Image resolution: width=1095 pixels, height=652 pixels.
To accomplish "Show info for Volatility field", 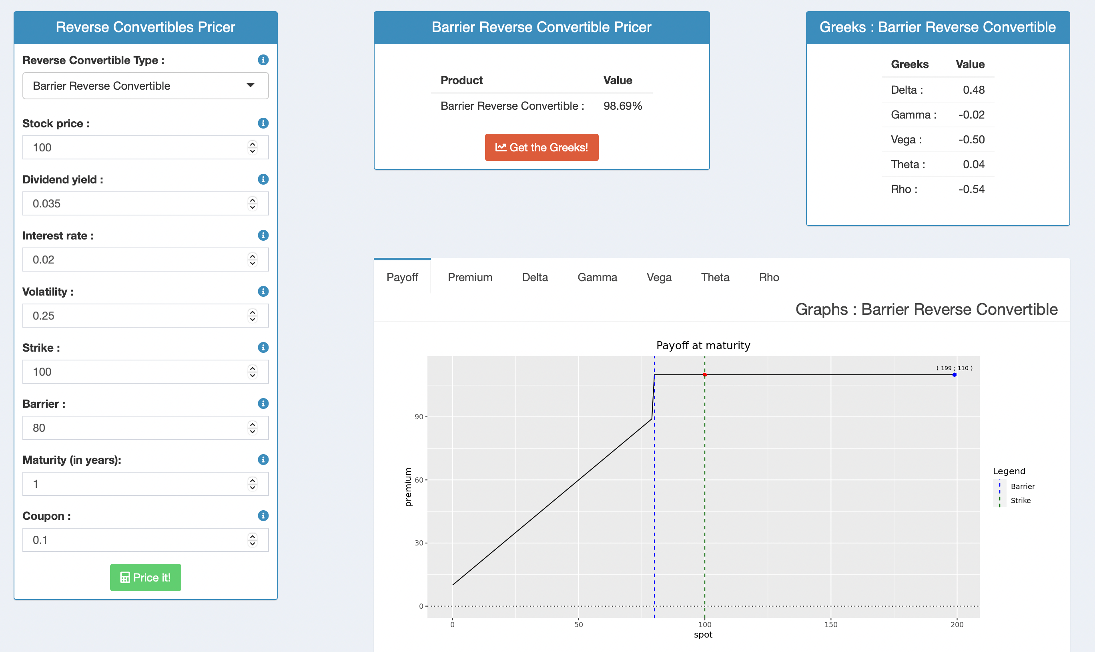I will pos(263,291).
